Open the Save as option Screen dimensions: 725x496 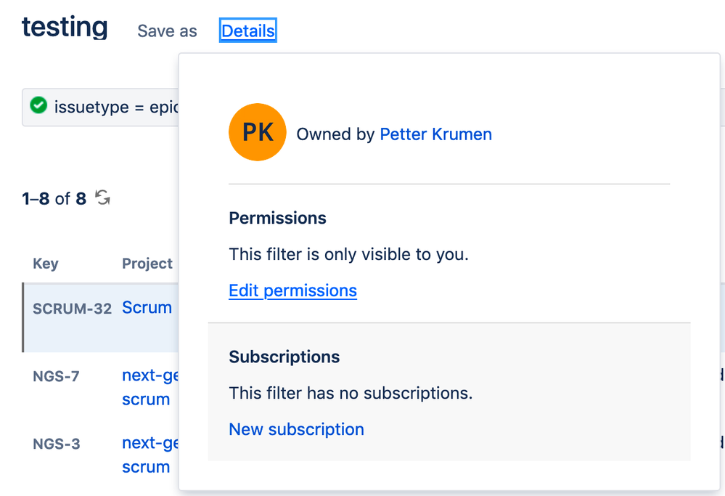point(167,31)
